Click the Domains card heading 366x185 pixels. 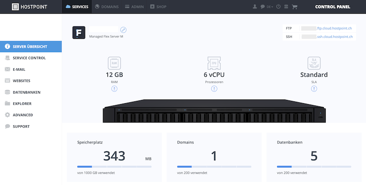185,143
